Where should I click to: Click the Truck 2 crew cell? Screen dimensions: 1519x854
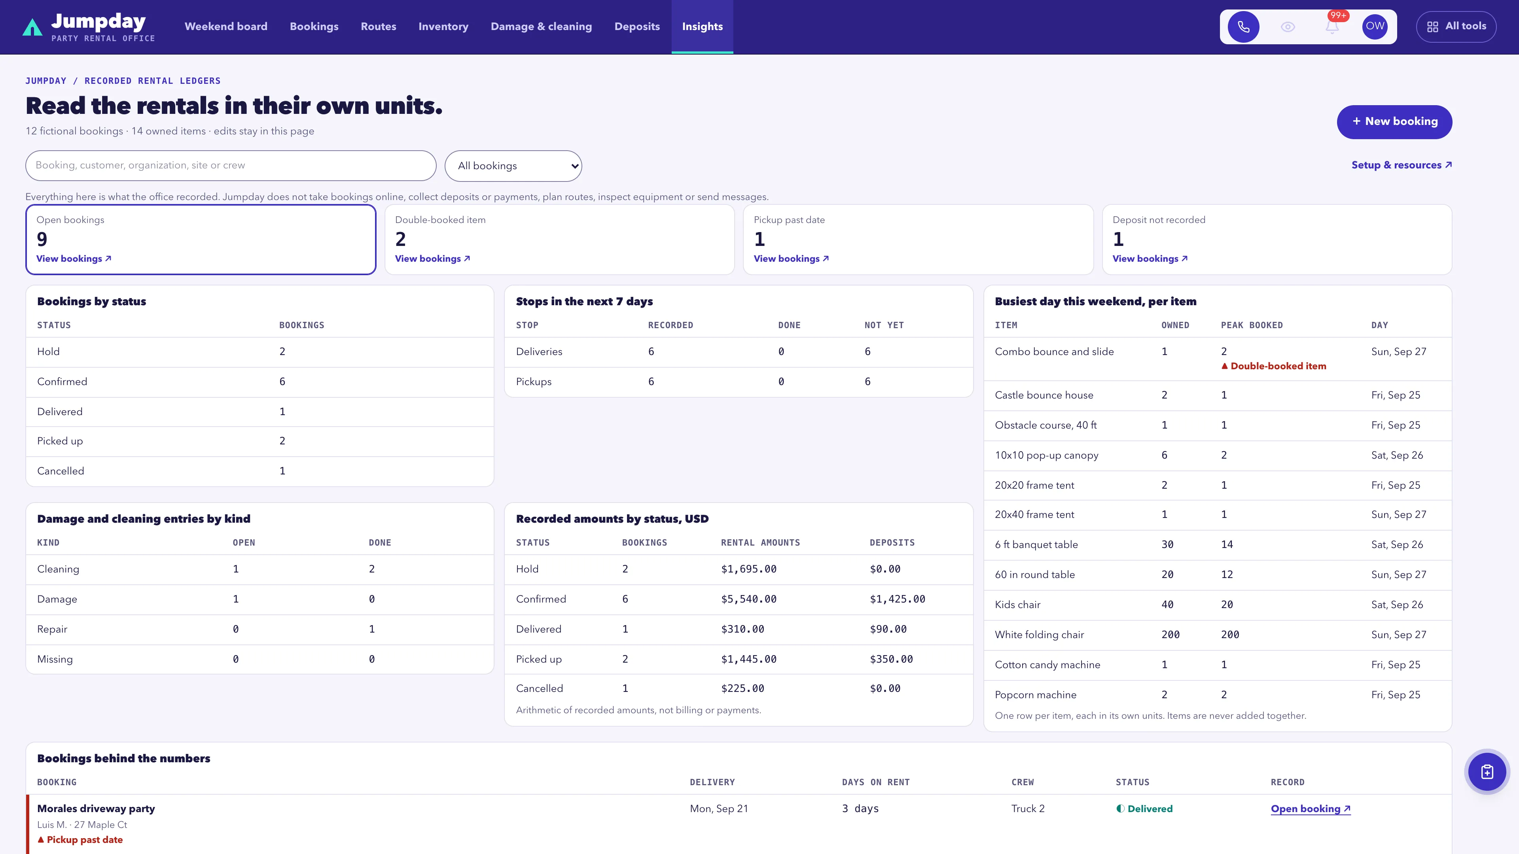click(x=1027, y=809)
